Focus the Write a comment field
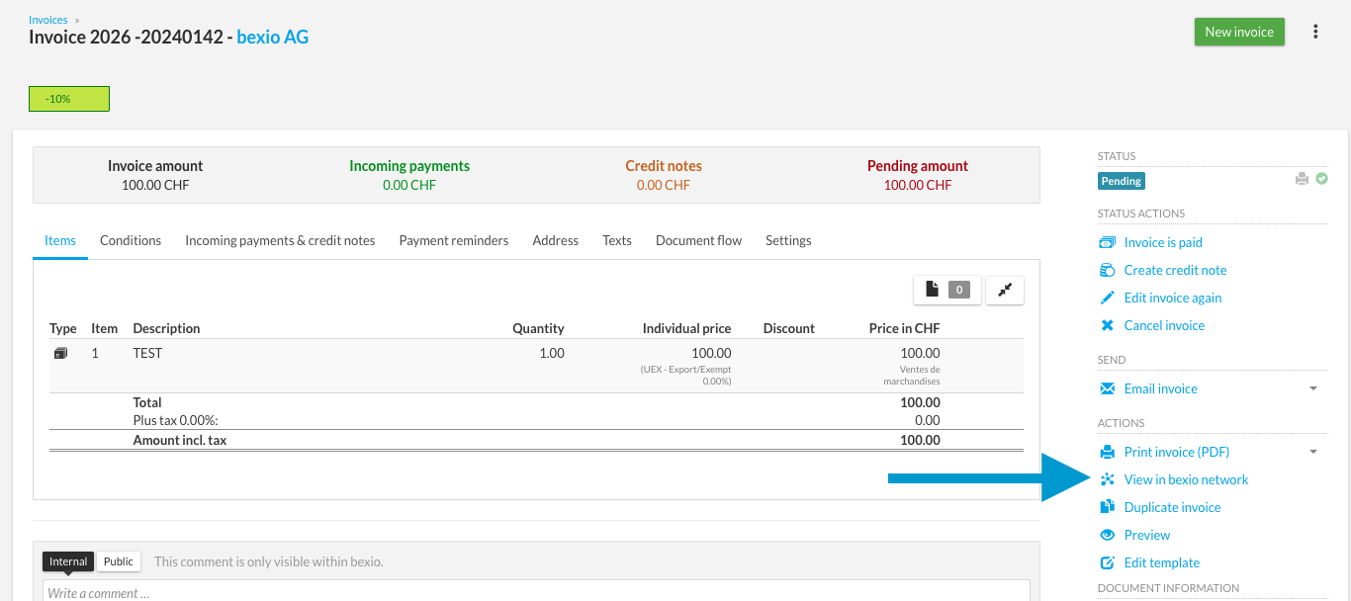Screen dimensions: 1351x601 (x=536, y=591)
